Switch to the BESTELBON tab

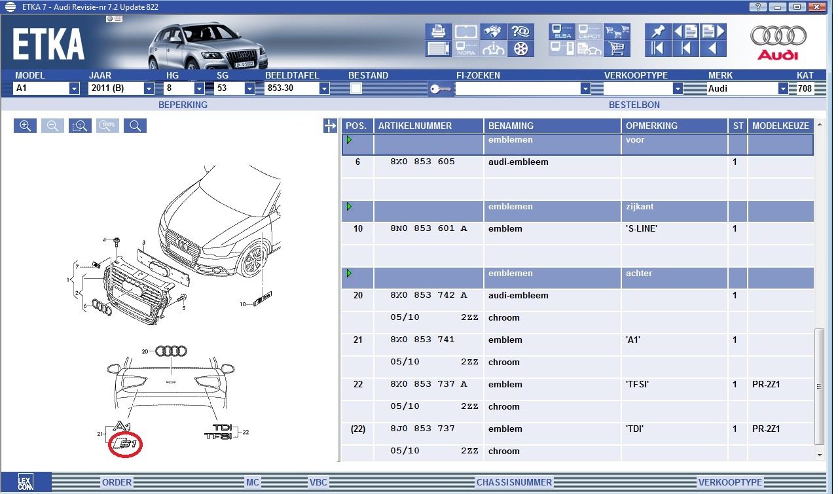(634, 105)
